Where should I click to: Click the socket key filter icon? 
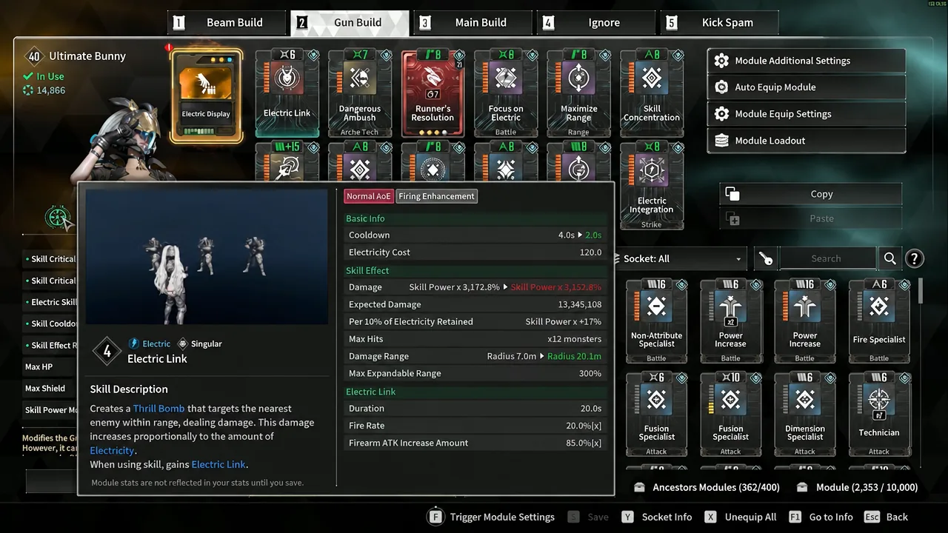click(766, 258)
